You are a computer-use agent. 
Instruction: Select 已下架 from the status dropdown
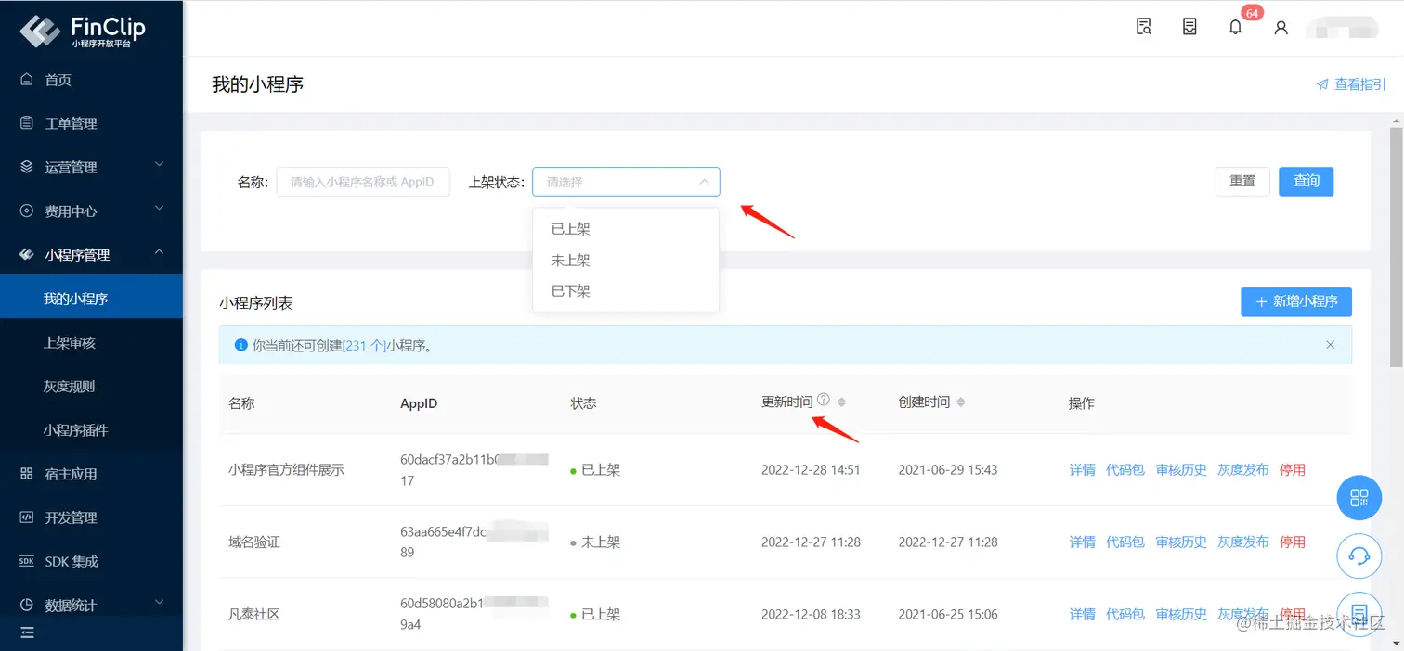[626, 291]
